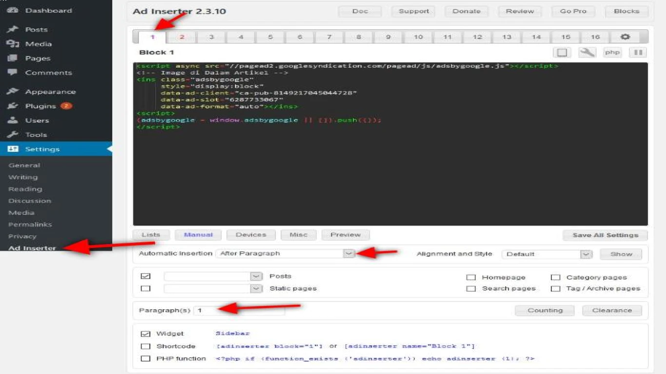Open the Permalinks settings submenu
Screen dimensions: 666x374
point(30,224)
